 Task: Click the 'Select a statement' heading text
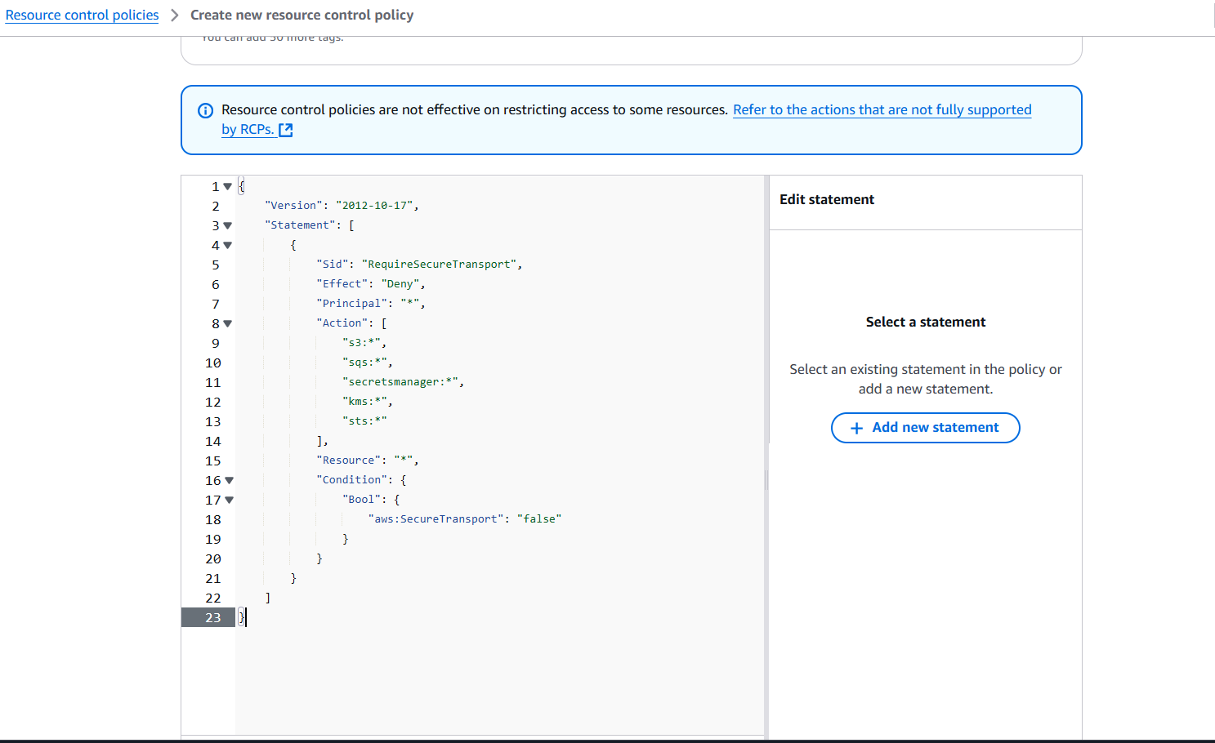click(x=926, y=323)
